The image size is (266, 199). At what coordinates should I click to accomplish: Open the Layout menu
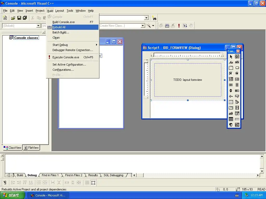[59, 11]
